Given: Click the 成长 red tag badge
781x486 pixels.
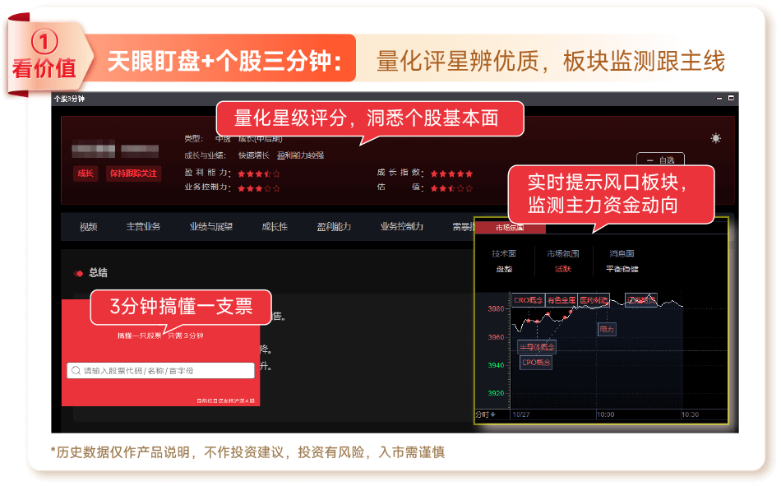Looking at the screenshot, I should pos(85,174).
